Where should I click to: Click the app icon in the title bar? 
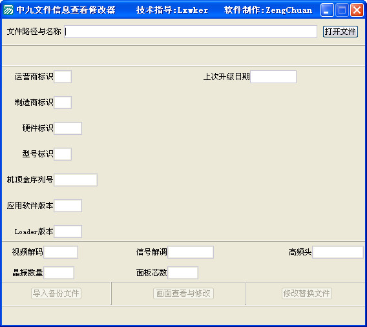pyautogui.click(x=8, y=10)
